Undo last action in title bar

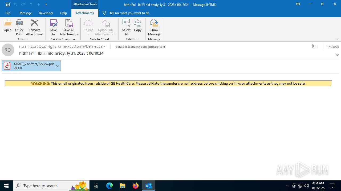[15, 5]
